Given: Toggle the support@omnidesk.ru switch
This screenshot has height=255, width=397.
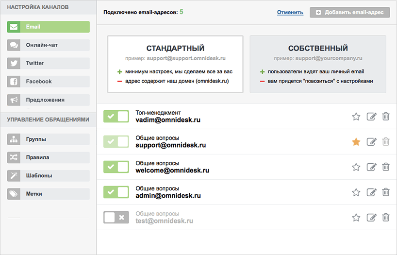Looking at the screenshot, I should [116, 142].
